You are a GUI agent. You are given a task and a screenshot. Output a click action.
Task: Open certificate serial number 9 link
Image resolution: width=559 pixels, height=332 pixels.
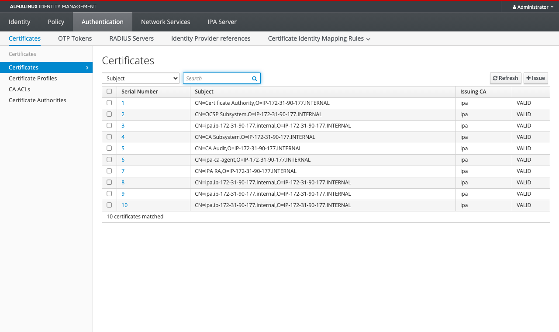point(123,194)
